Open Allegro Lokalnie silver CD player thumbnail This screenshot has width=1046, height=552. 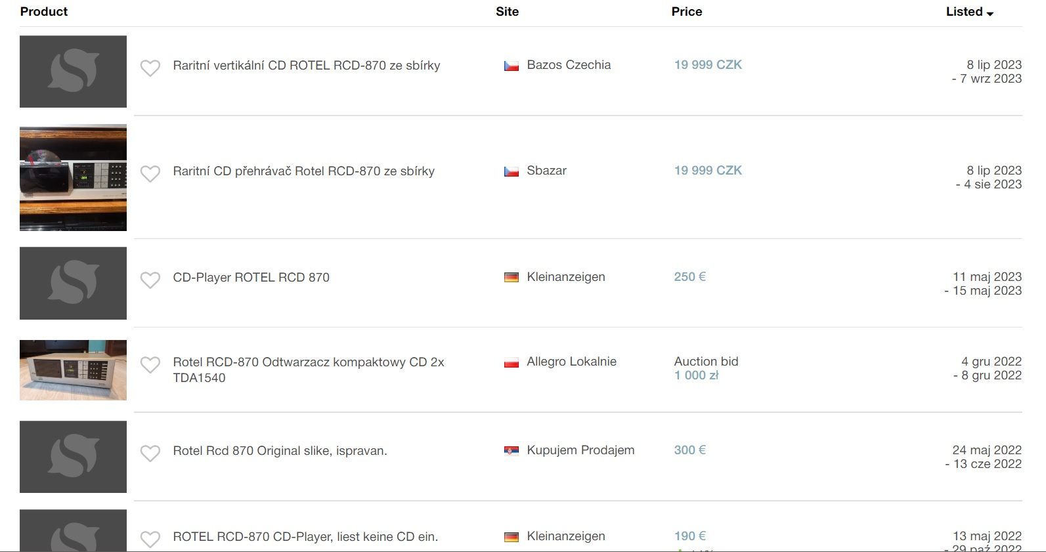[x=73, y=370]
